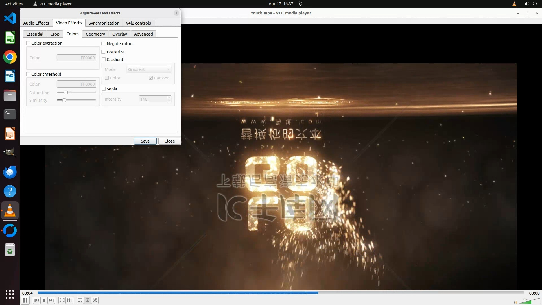This screenshot has width=542, height=305.
Task: Click the extended settings icon
Action: (x=69, y=300)
